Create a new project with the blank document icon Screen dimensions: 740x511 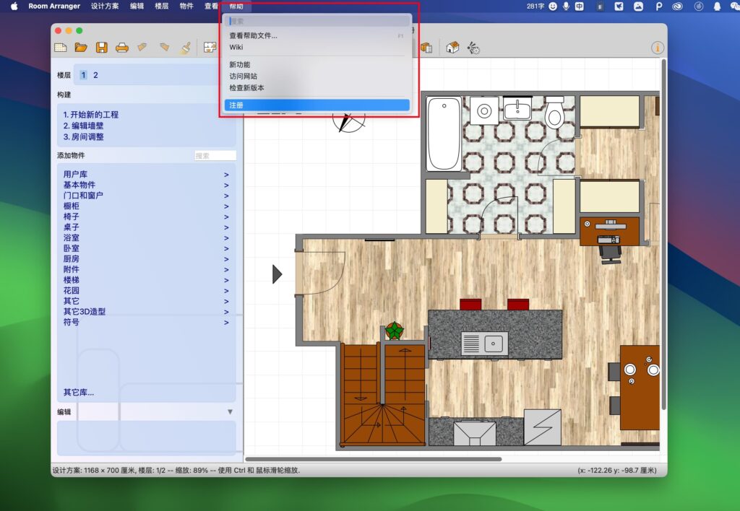tap(61, 47)
